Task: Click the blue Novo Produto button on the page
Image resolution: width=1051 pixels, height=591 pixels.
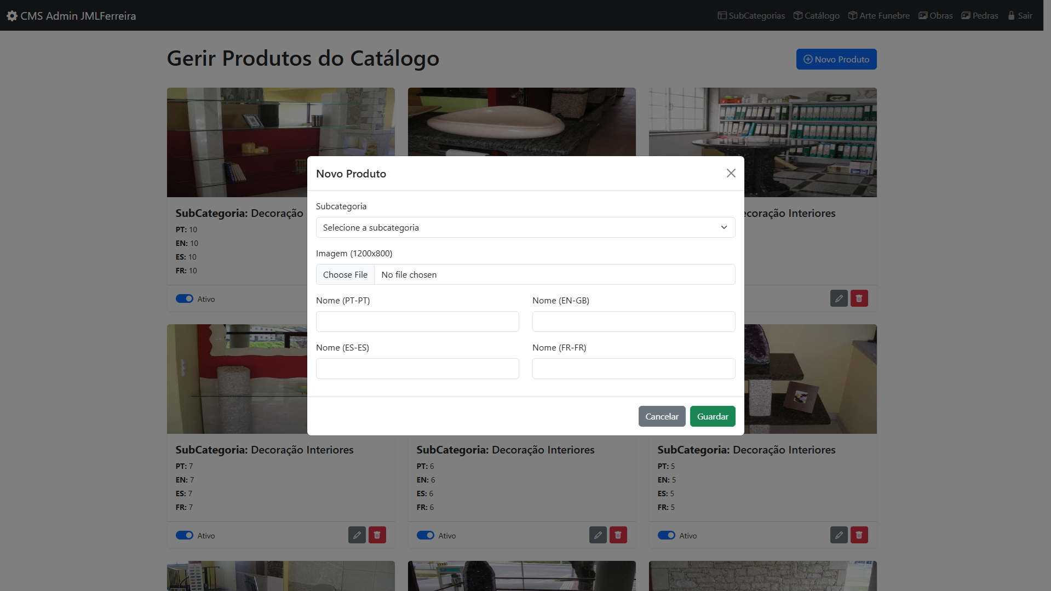Action: click(x=836, y=59)
